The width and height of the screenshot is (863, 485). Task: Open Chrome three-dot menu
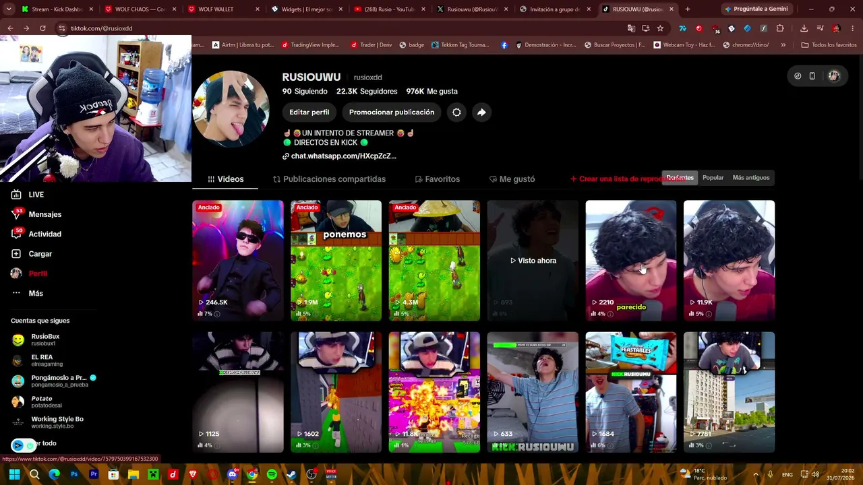point(852,28)
